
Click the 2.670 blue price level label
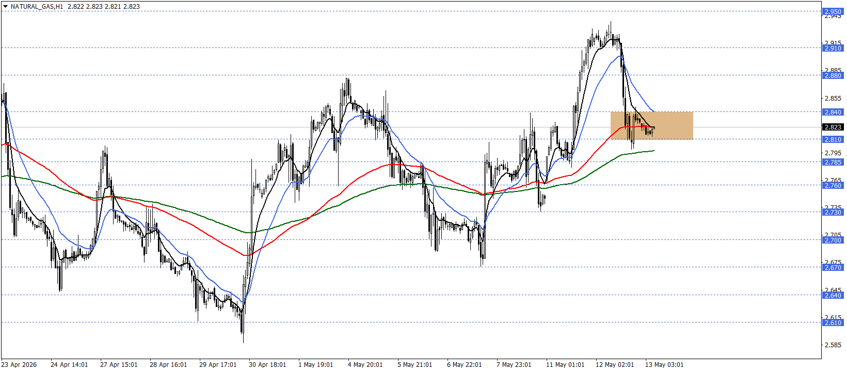(x=833, y=267)
